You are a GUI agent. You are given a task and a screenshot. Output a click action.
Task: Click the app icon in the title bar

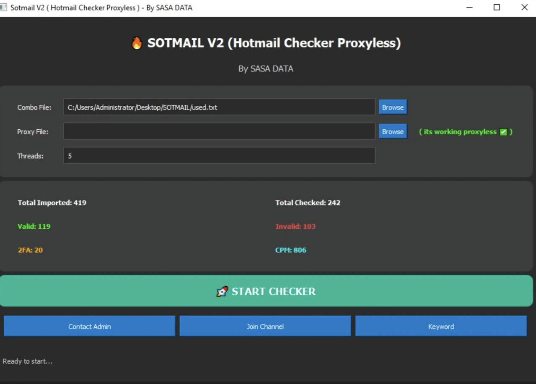(3, 8)
